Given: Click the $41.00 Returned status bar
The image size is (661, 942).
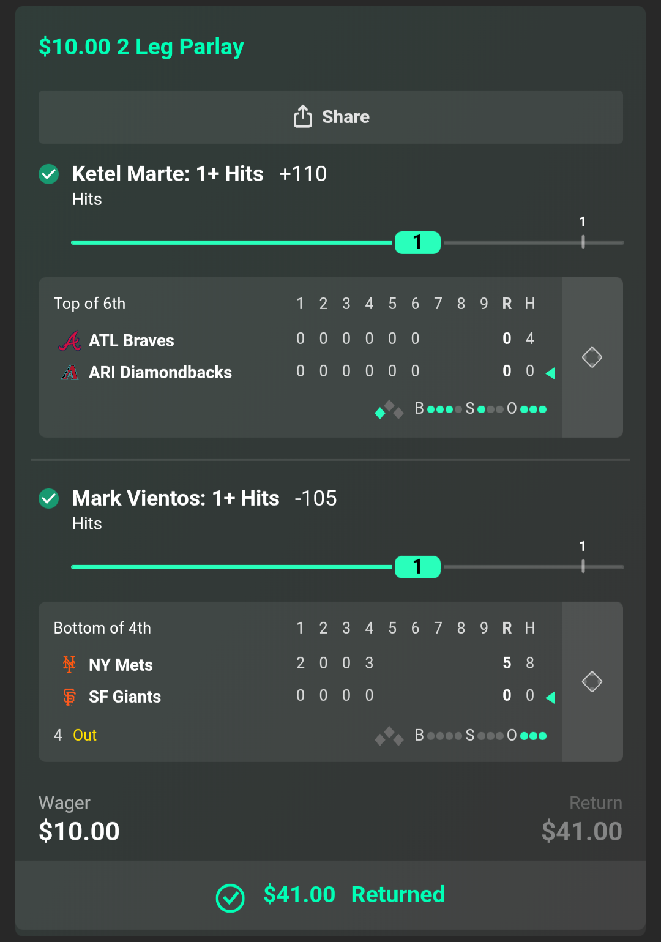Looking at the screenshot, I should coord(330,895).
